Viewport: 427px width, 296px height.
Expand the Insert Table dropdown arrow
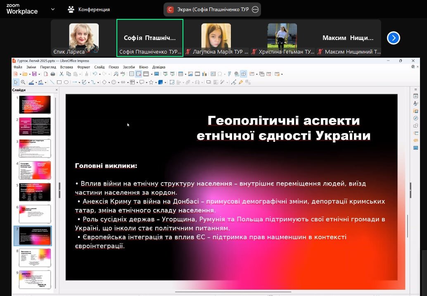pyautogui.click(x=185, y=74)
